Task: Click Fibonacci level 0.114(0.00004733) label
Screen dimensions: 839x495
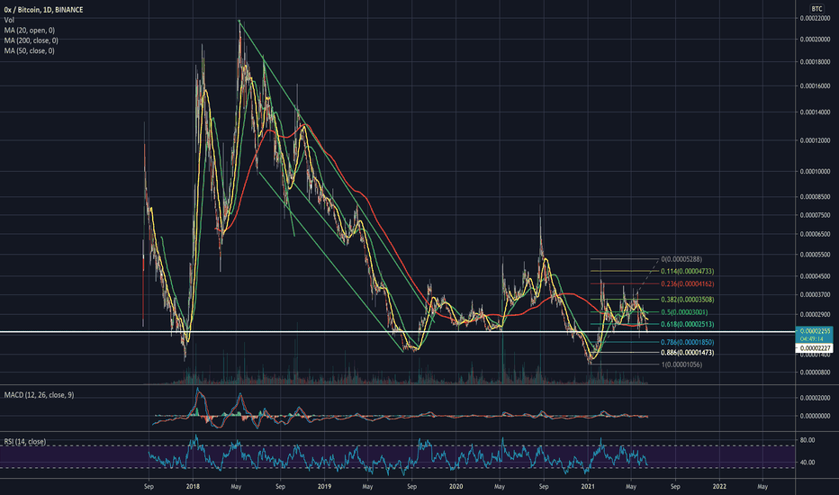Action: pyautogui.click(x=687, y=271)
